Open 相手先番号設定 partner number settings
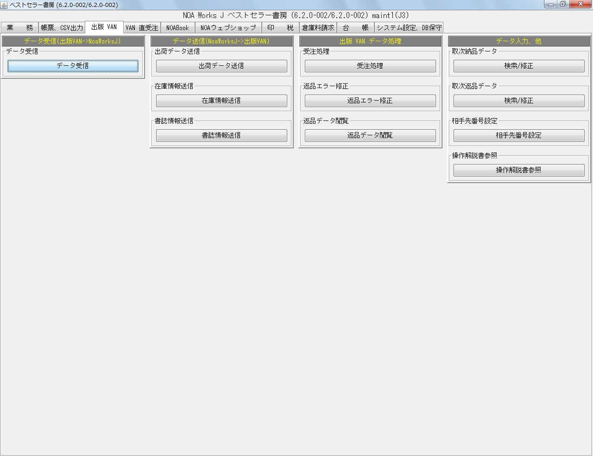The height and width of the screenshot is (456, 593). click(519, 135)
